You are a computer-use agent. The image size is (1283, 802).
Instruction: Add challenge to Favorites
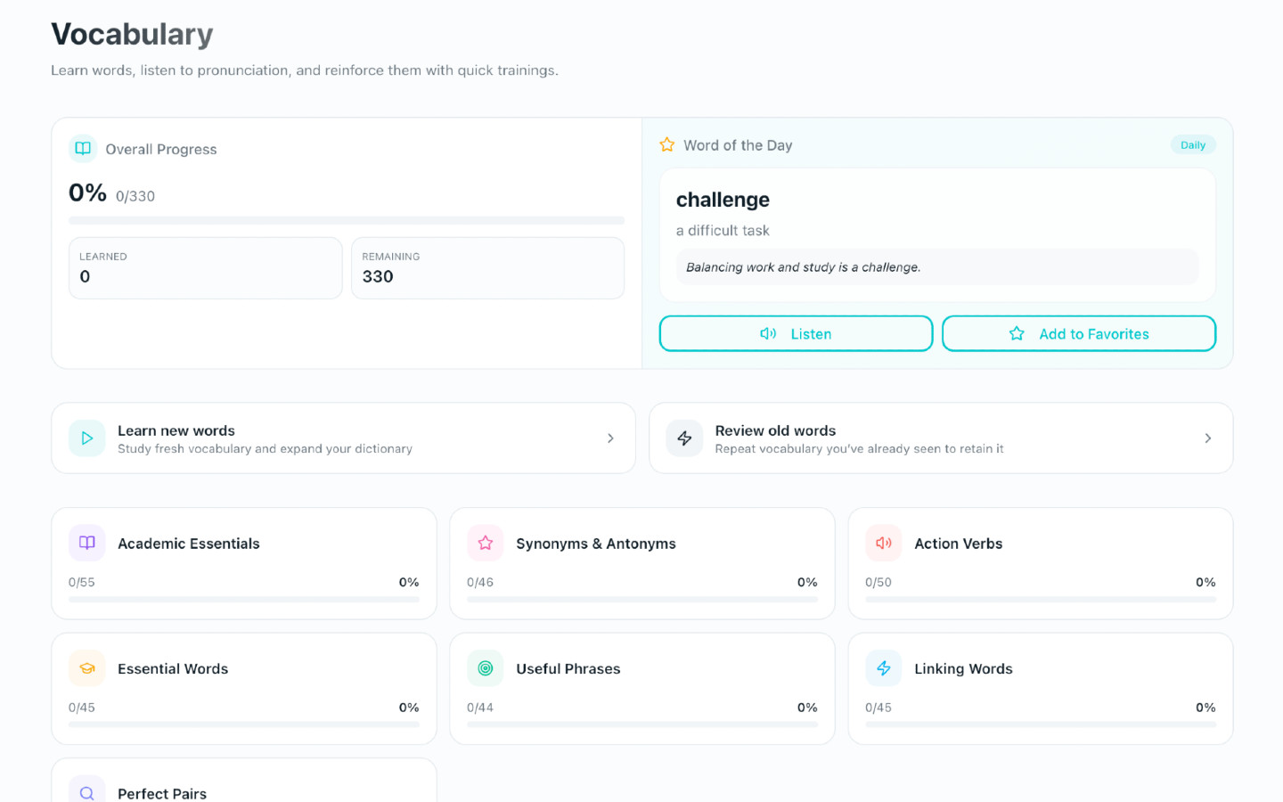[1079, 333]
